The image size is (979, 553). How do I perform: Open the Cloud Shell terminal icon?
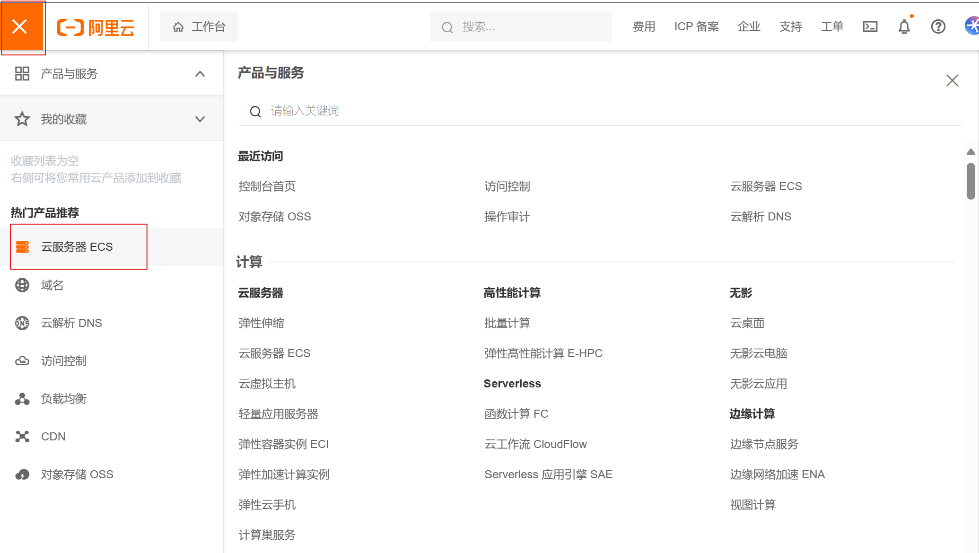click(870, 27)
